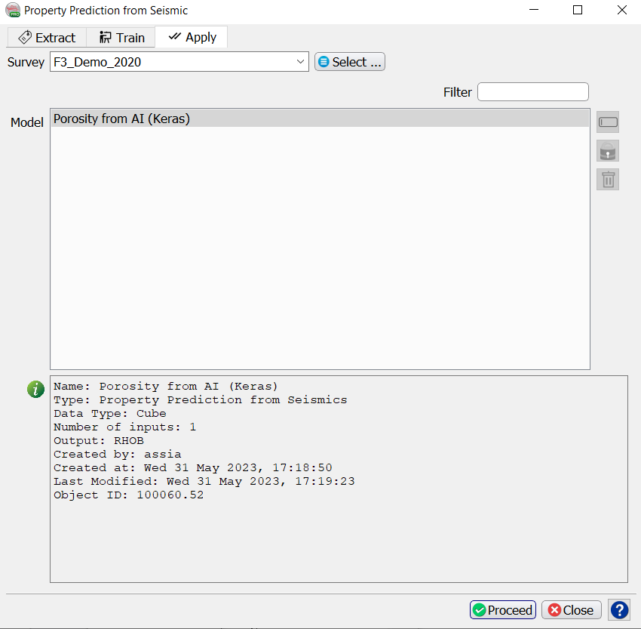Click the green info icon

tap(35, 389)
